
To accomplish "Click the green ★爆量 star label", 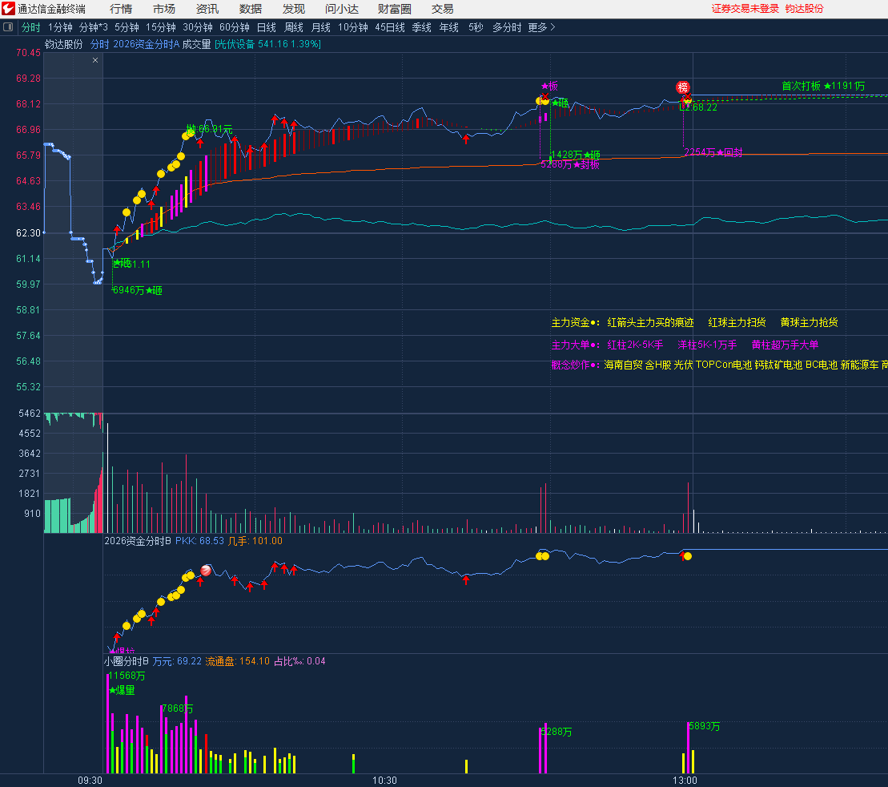I will [123, 690].
